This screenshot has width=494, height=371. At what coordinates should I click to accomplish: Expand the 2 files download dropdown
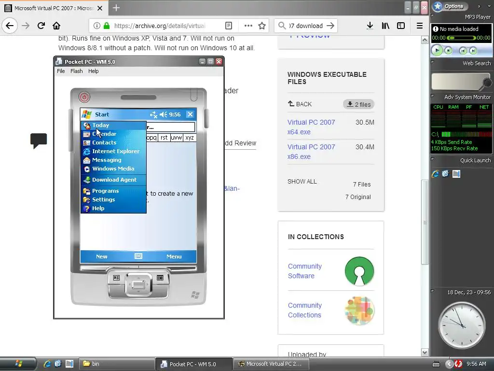pos(358,104)
